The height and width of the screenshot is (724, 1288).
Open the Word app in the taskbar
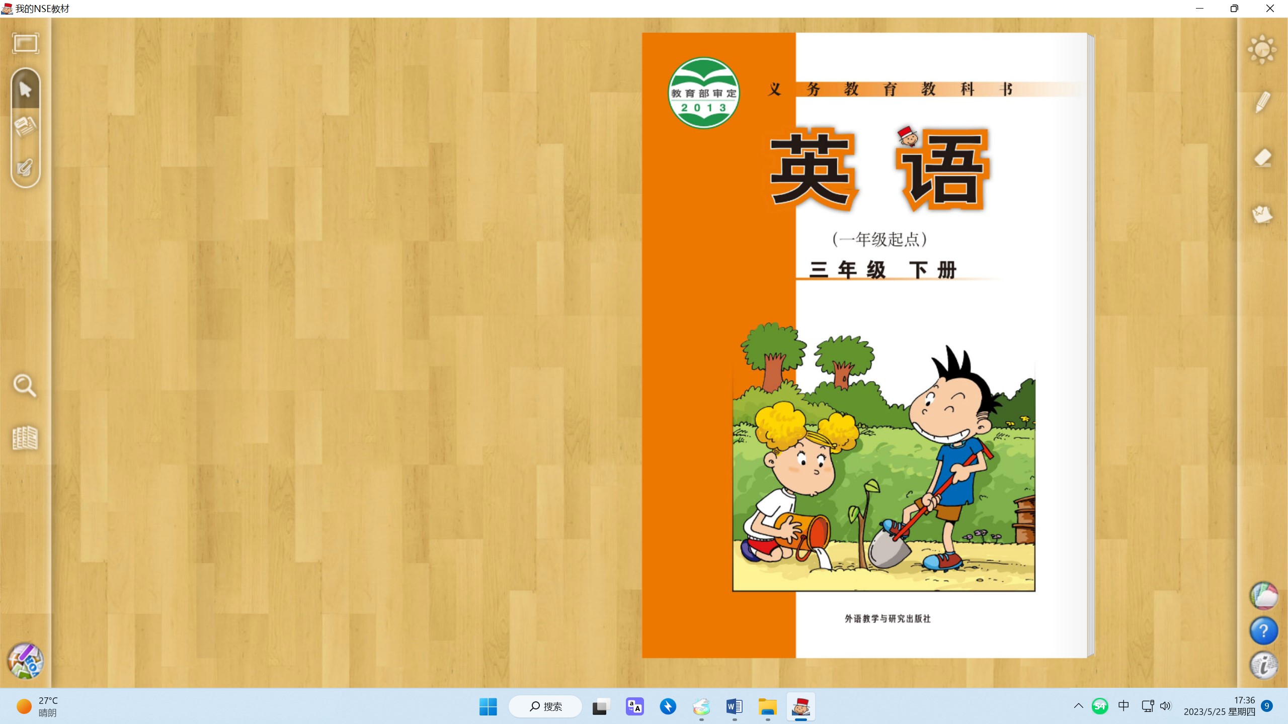(x=734, y=706)
